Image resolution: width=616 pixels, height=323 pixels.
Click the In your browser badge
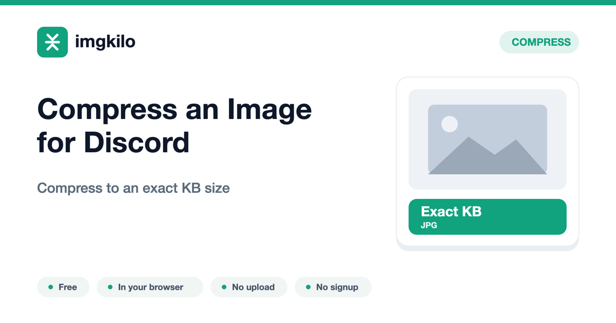pos(150,287)
